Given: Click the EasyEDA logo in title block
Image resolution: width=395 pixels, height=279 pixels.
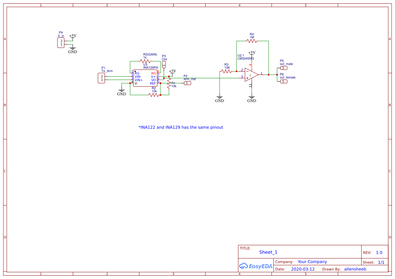Looking at the screenshot, I should coord(255,266).
